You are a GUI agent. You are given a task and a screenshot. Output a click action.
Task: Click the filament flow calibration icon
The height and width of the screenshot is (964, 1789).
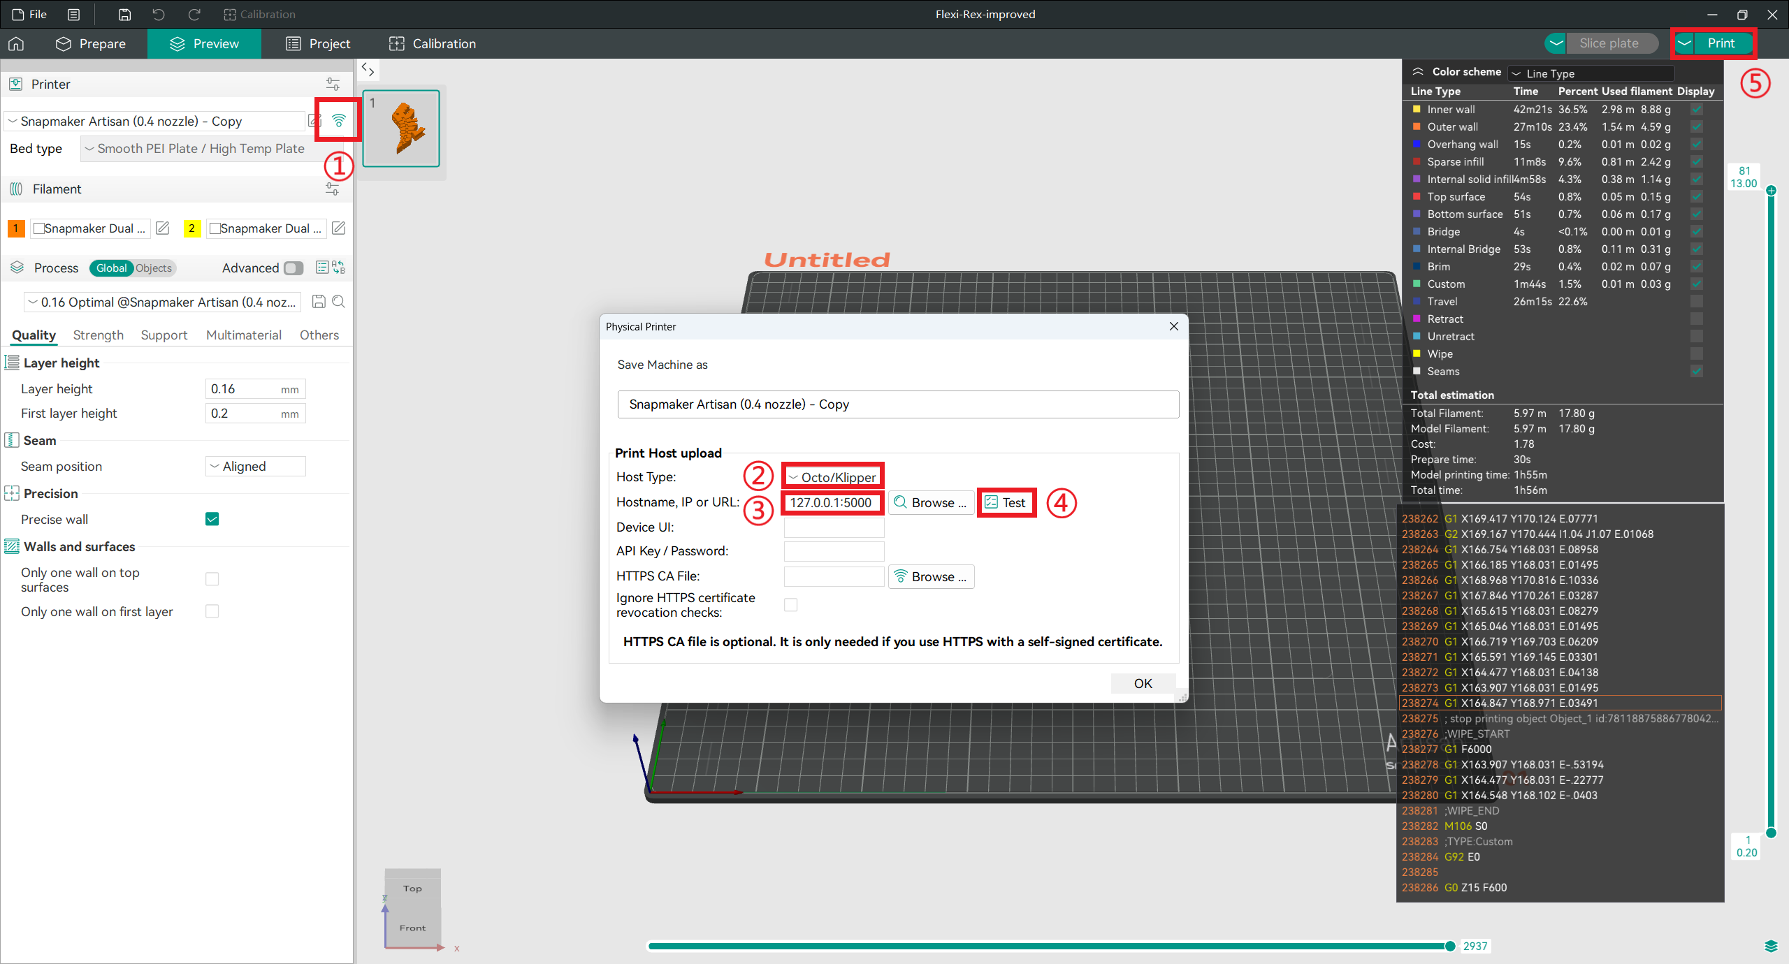333,189
